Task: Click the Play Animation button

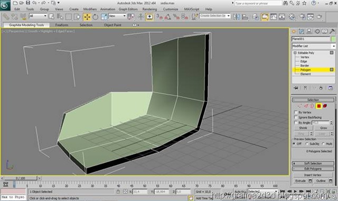Action: pyautogui.click(x=295, y=191)
